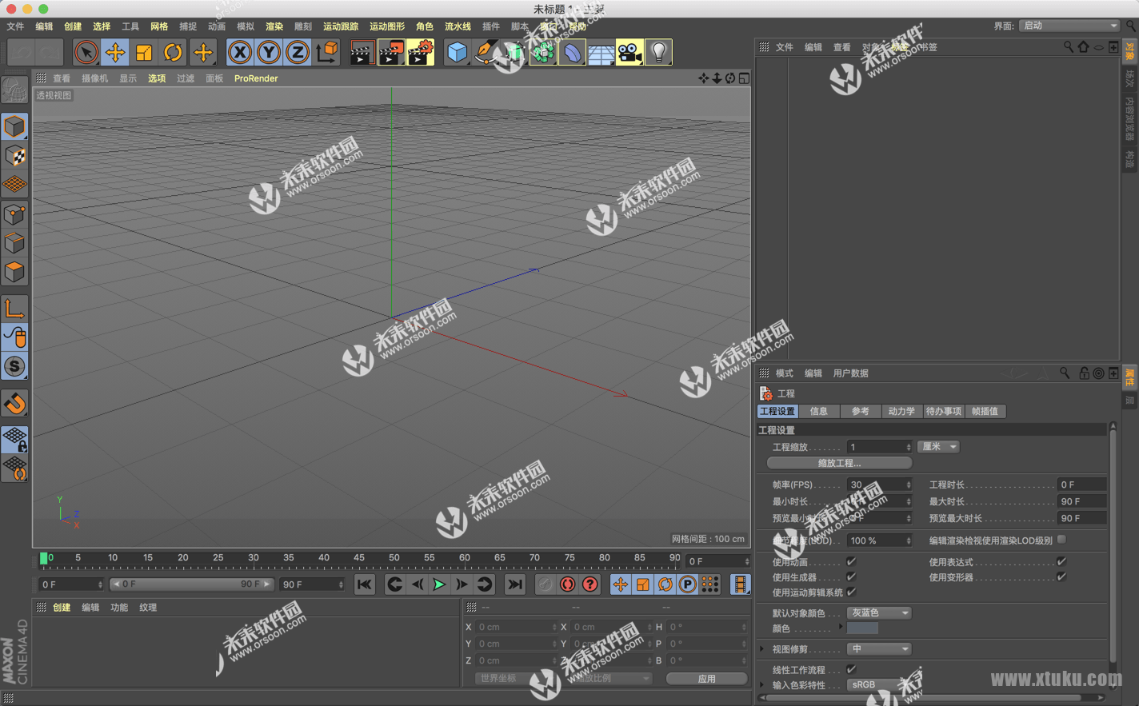The image size is (1139, 706).
Task: Switch to the 动力学 tab
Action: pos(901,411)
